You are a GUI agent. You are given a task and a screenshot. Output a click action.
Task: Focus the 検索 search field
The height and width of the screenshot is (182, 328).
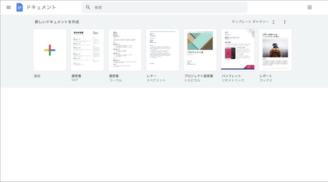click(164, 7)
